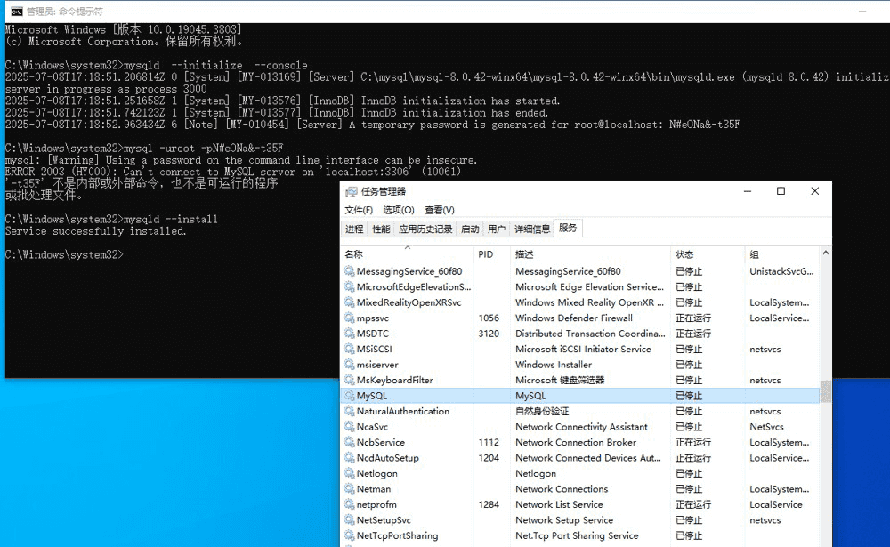Image resolution: width=890 pixels, height=547 pixels.
Task: Click the netprofm service gear icon
Action: click(349, 504)
